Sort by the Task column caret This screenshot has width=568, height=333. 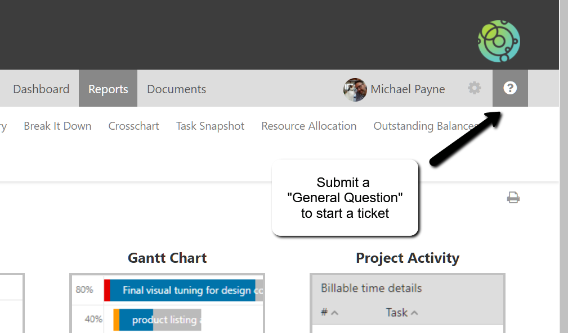(414, 313)
